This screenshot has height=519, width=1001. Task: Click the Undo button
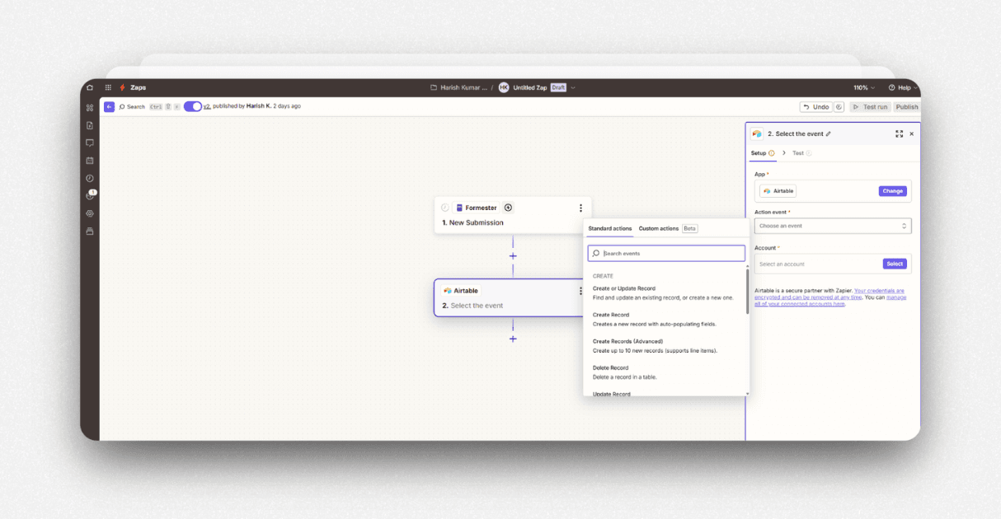tap(815, 107)
